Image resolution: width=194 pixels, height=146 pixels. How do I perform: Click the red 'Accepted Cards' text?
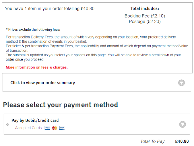click(x=28, y=128)
